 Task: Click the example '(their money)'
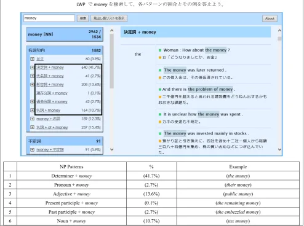(x=238, y=185)
